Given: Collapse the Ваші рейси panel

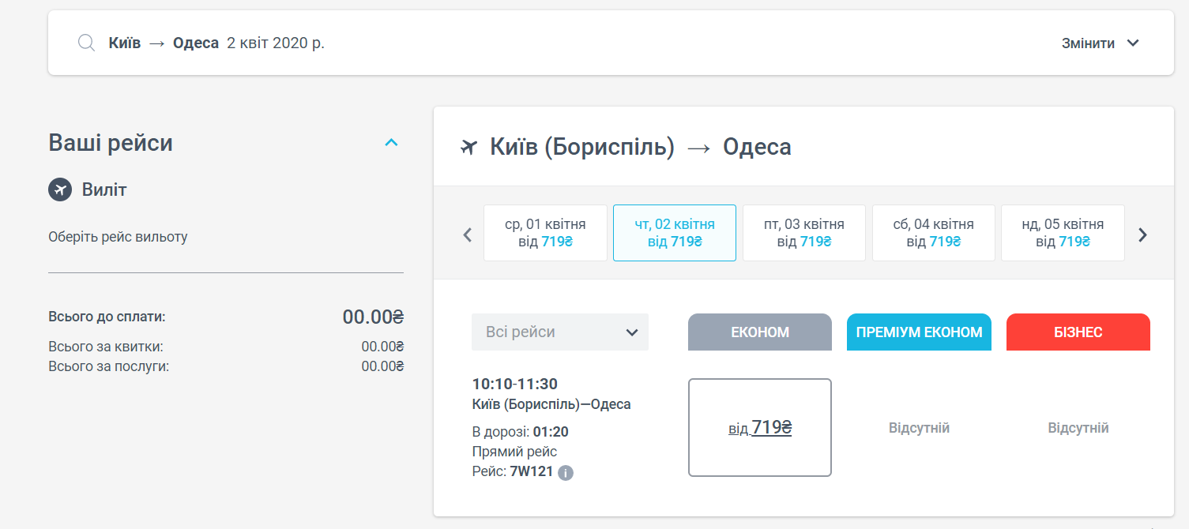Looking at the screenshot, I should (x=391, y=143).
